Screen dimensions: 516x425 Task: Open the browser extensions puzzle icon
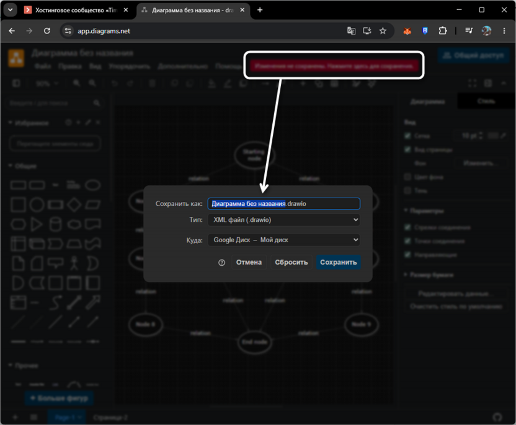point(443,31)
